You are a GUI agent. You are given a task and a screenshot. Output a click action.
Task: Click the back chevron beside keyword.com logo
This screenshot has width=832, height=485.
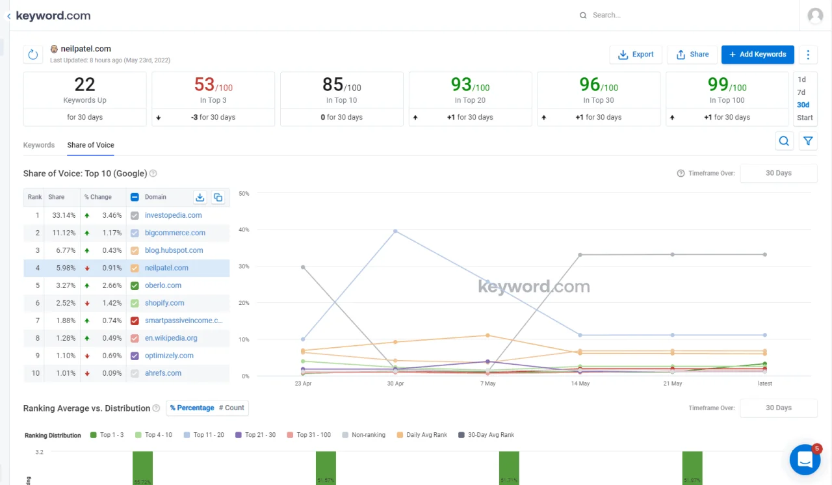coord(7,15)
